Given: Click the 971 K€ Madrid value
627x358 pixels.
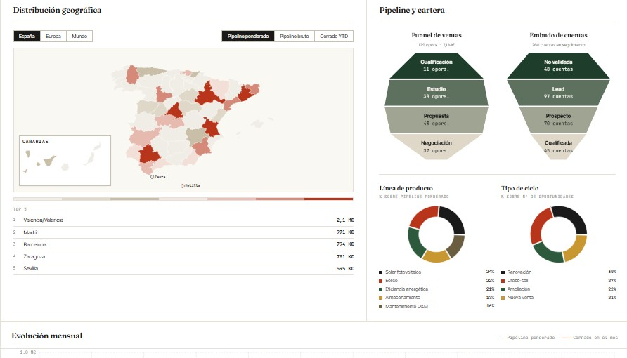Looking at the screenshot, I should coord(345,232).
